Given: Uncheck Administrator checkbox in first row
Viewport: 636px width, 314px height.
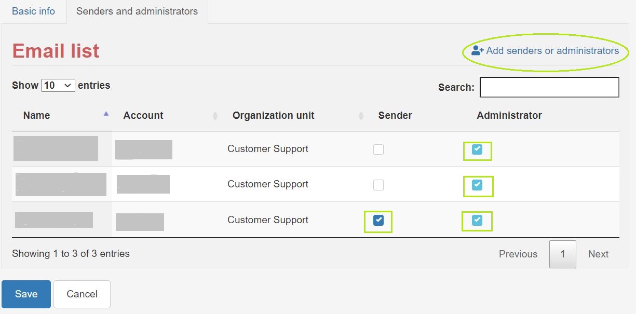Looking at the screenshot, I should [477, 149].
